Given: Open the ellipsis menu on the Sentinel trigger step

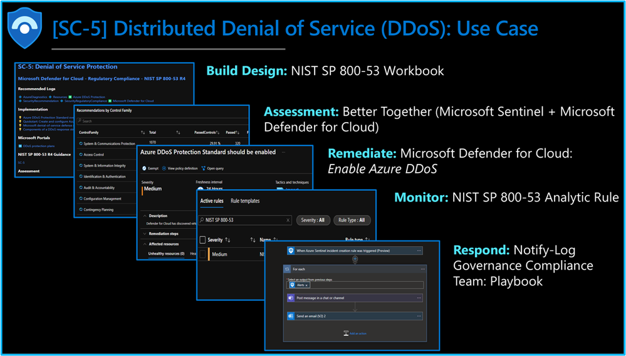Looking at the screenshot, I should 419,251.
